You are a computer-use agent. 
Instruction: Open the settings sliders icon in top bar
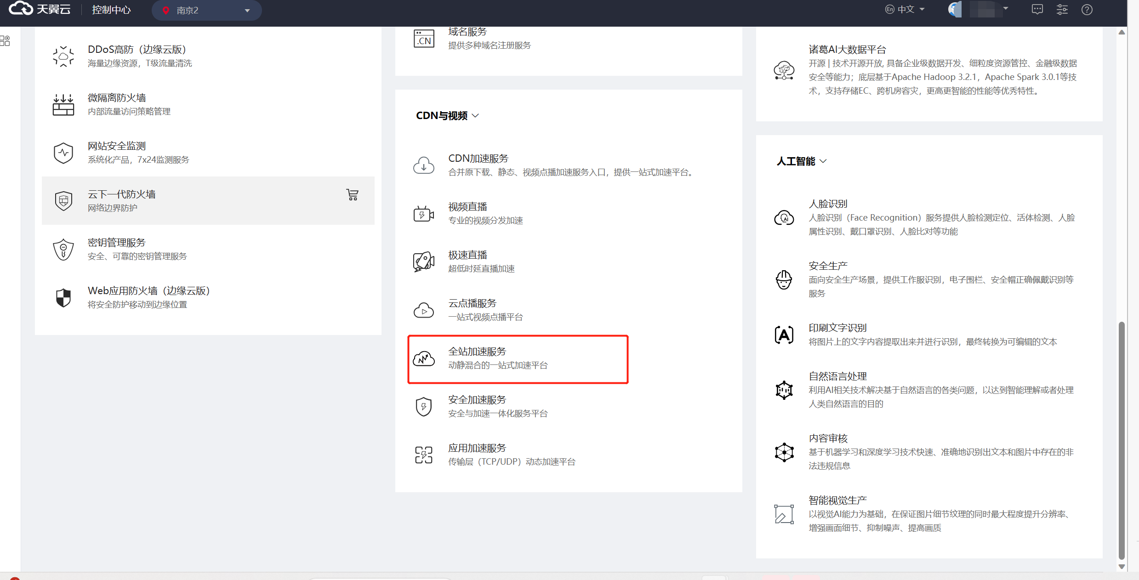point(1062,10)
